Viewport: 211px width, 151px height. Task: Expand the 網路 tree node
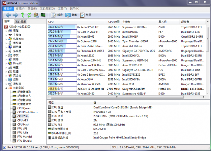(x=6, y=59)
